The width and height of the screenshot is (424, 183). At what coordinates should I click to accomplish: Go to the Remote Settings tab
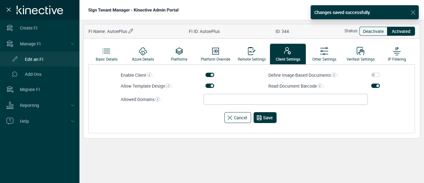point(252,54)
